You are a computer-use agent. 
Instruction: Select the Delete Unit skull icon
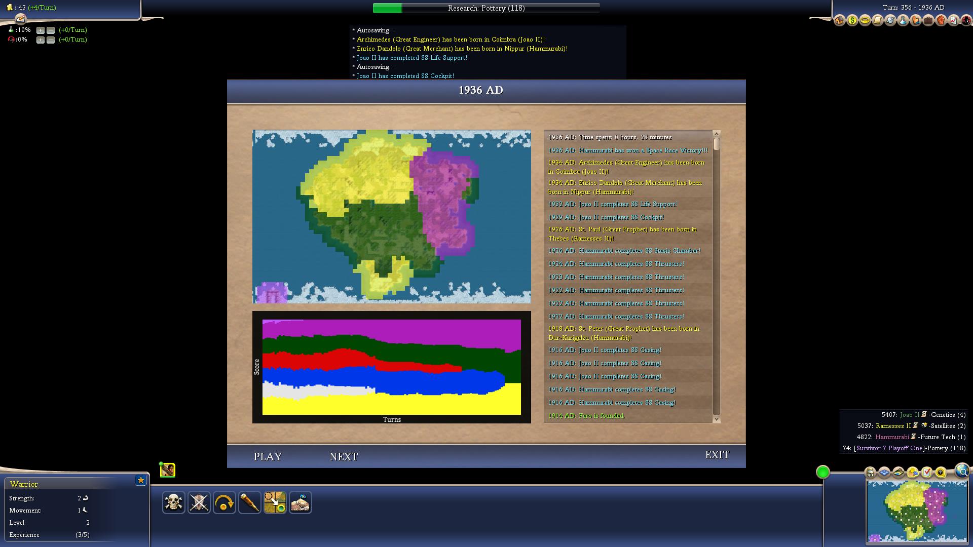point(174,502)
